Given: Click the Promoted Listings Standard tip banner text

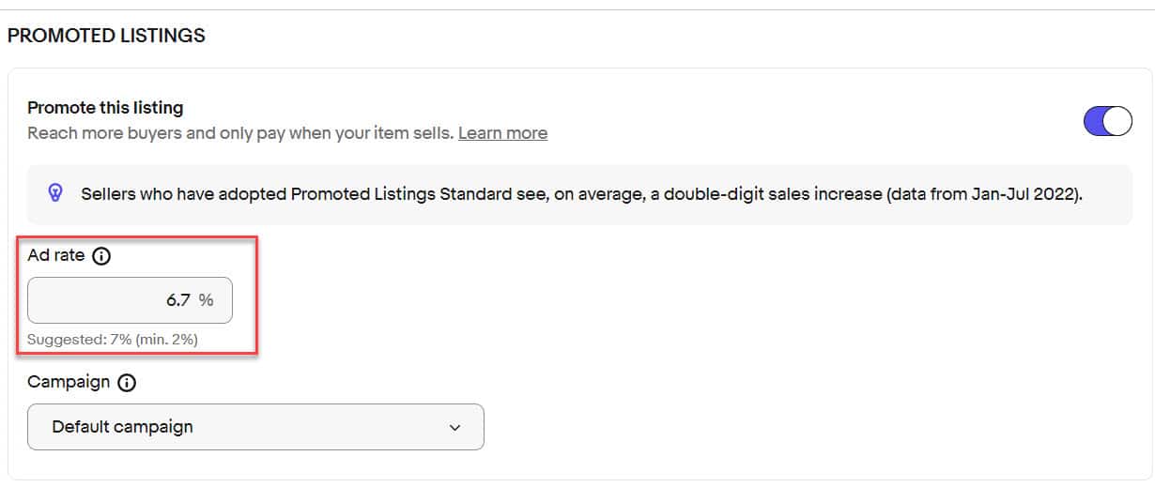Looking at the screenshot, I should coord(581,194).
